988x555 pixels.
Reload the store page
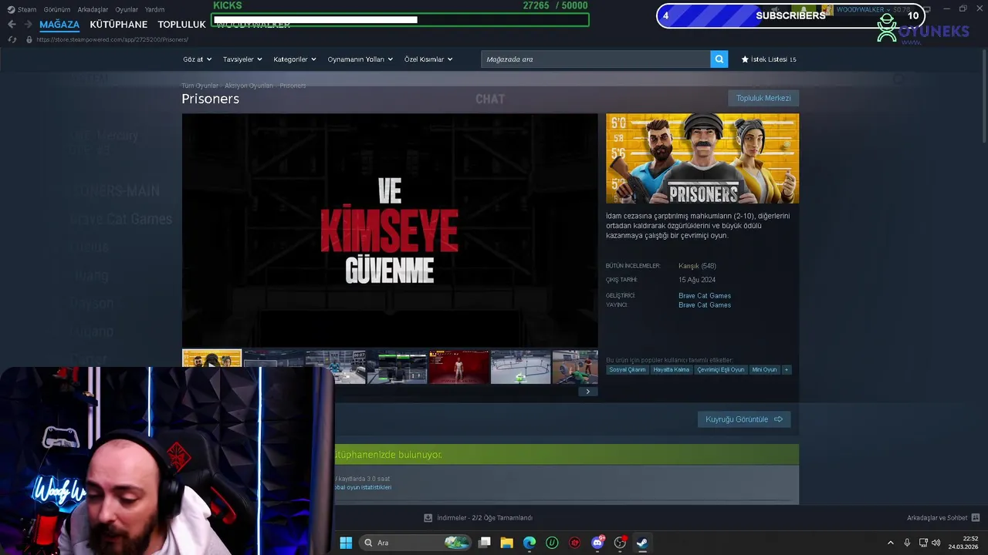[12, 39]
